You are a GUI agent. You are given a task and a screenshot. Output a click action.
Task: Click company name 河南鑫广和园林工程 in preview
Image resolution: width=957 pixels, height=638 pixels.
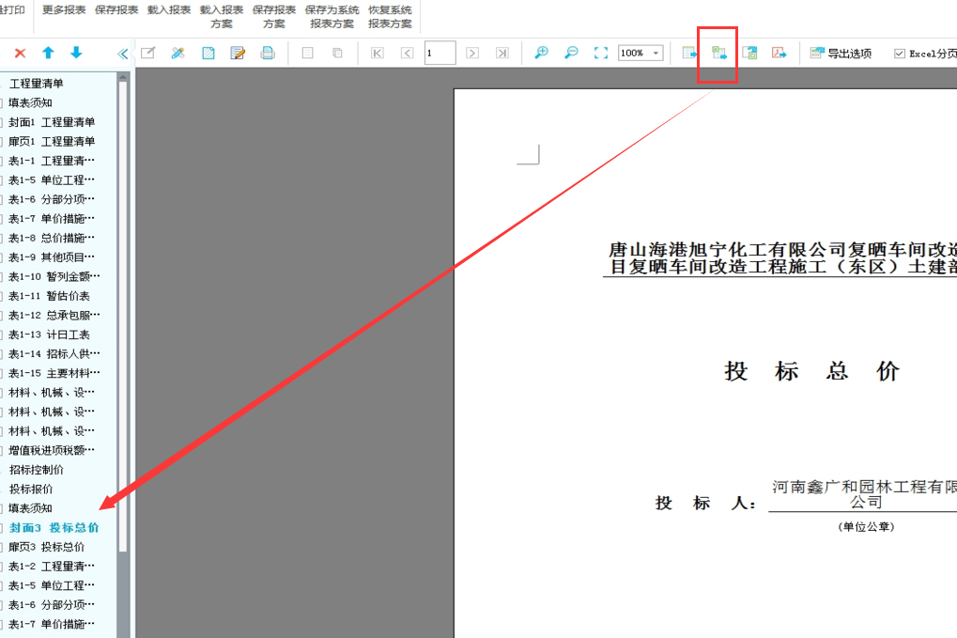[864, 494]
